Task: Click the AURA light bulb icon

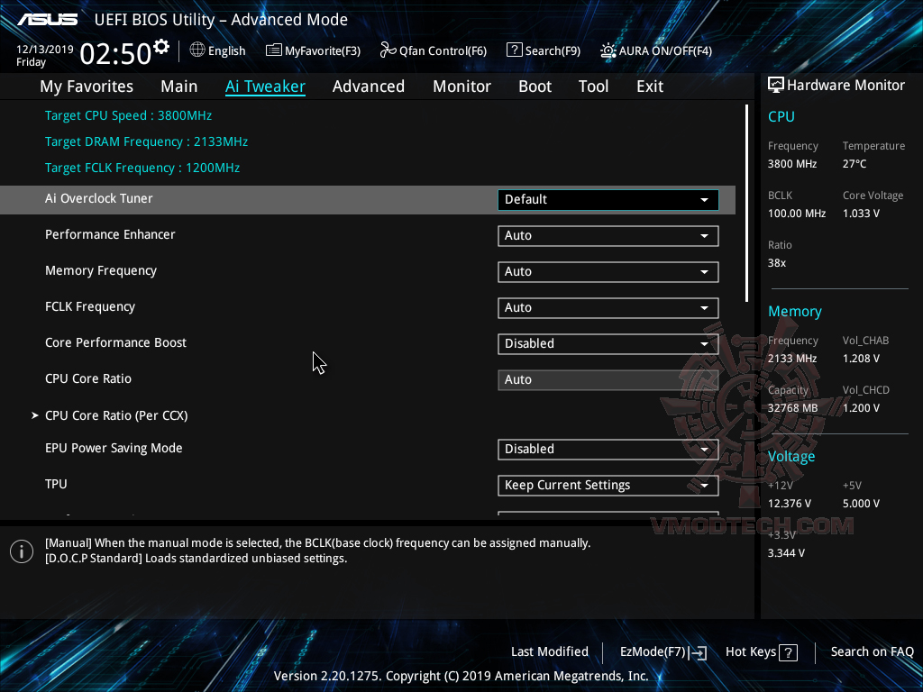Action: tap(608, 50)
